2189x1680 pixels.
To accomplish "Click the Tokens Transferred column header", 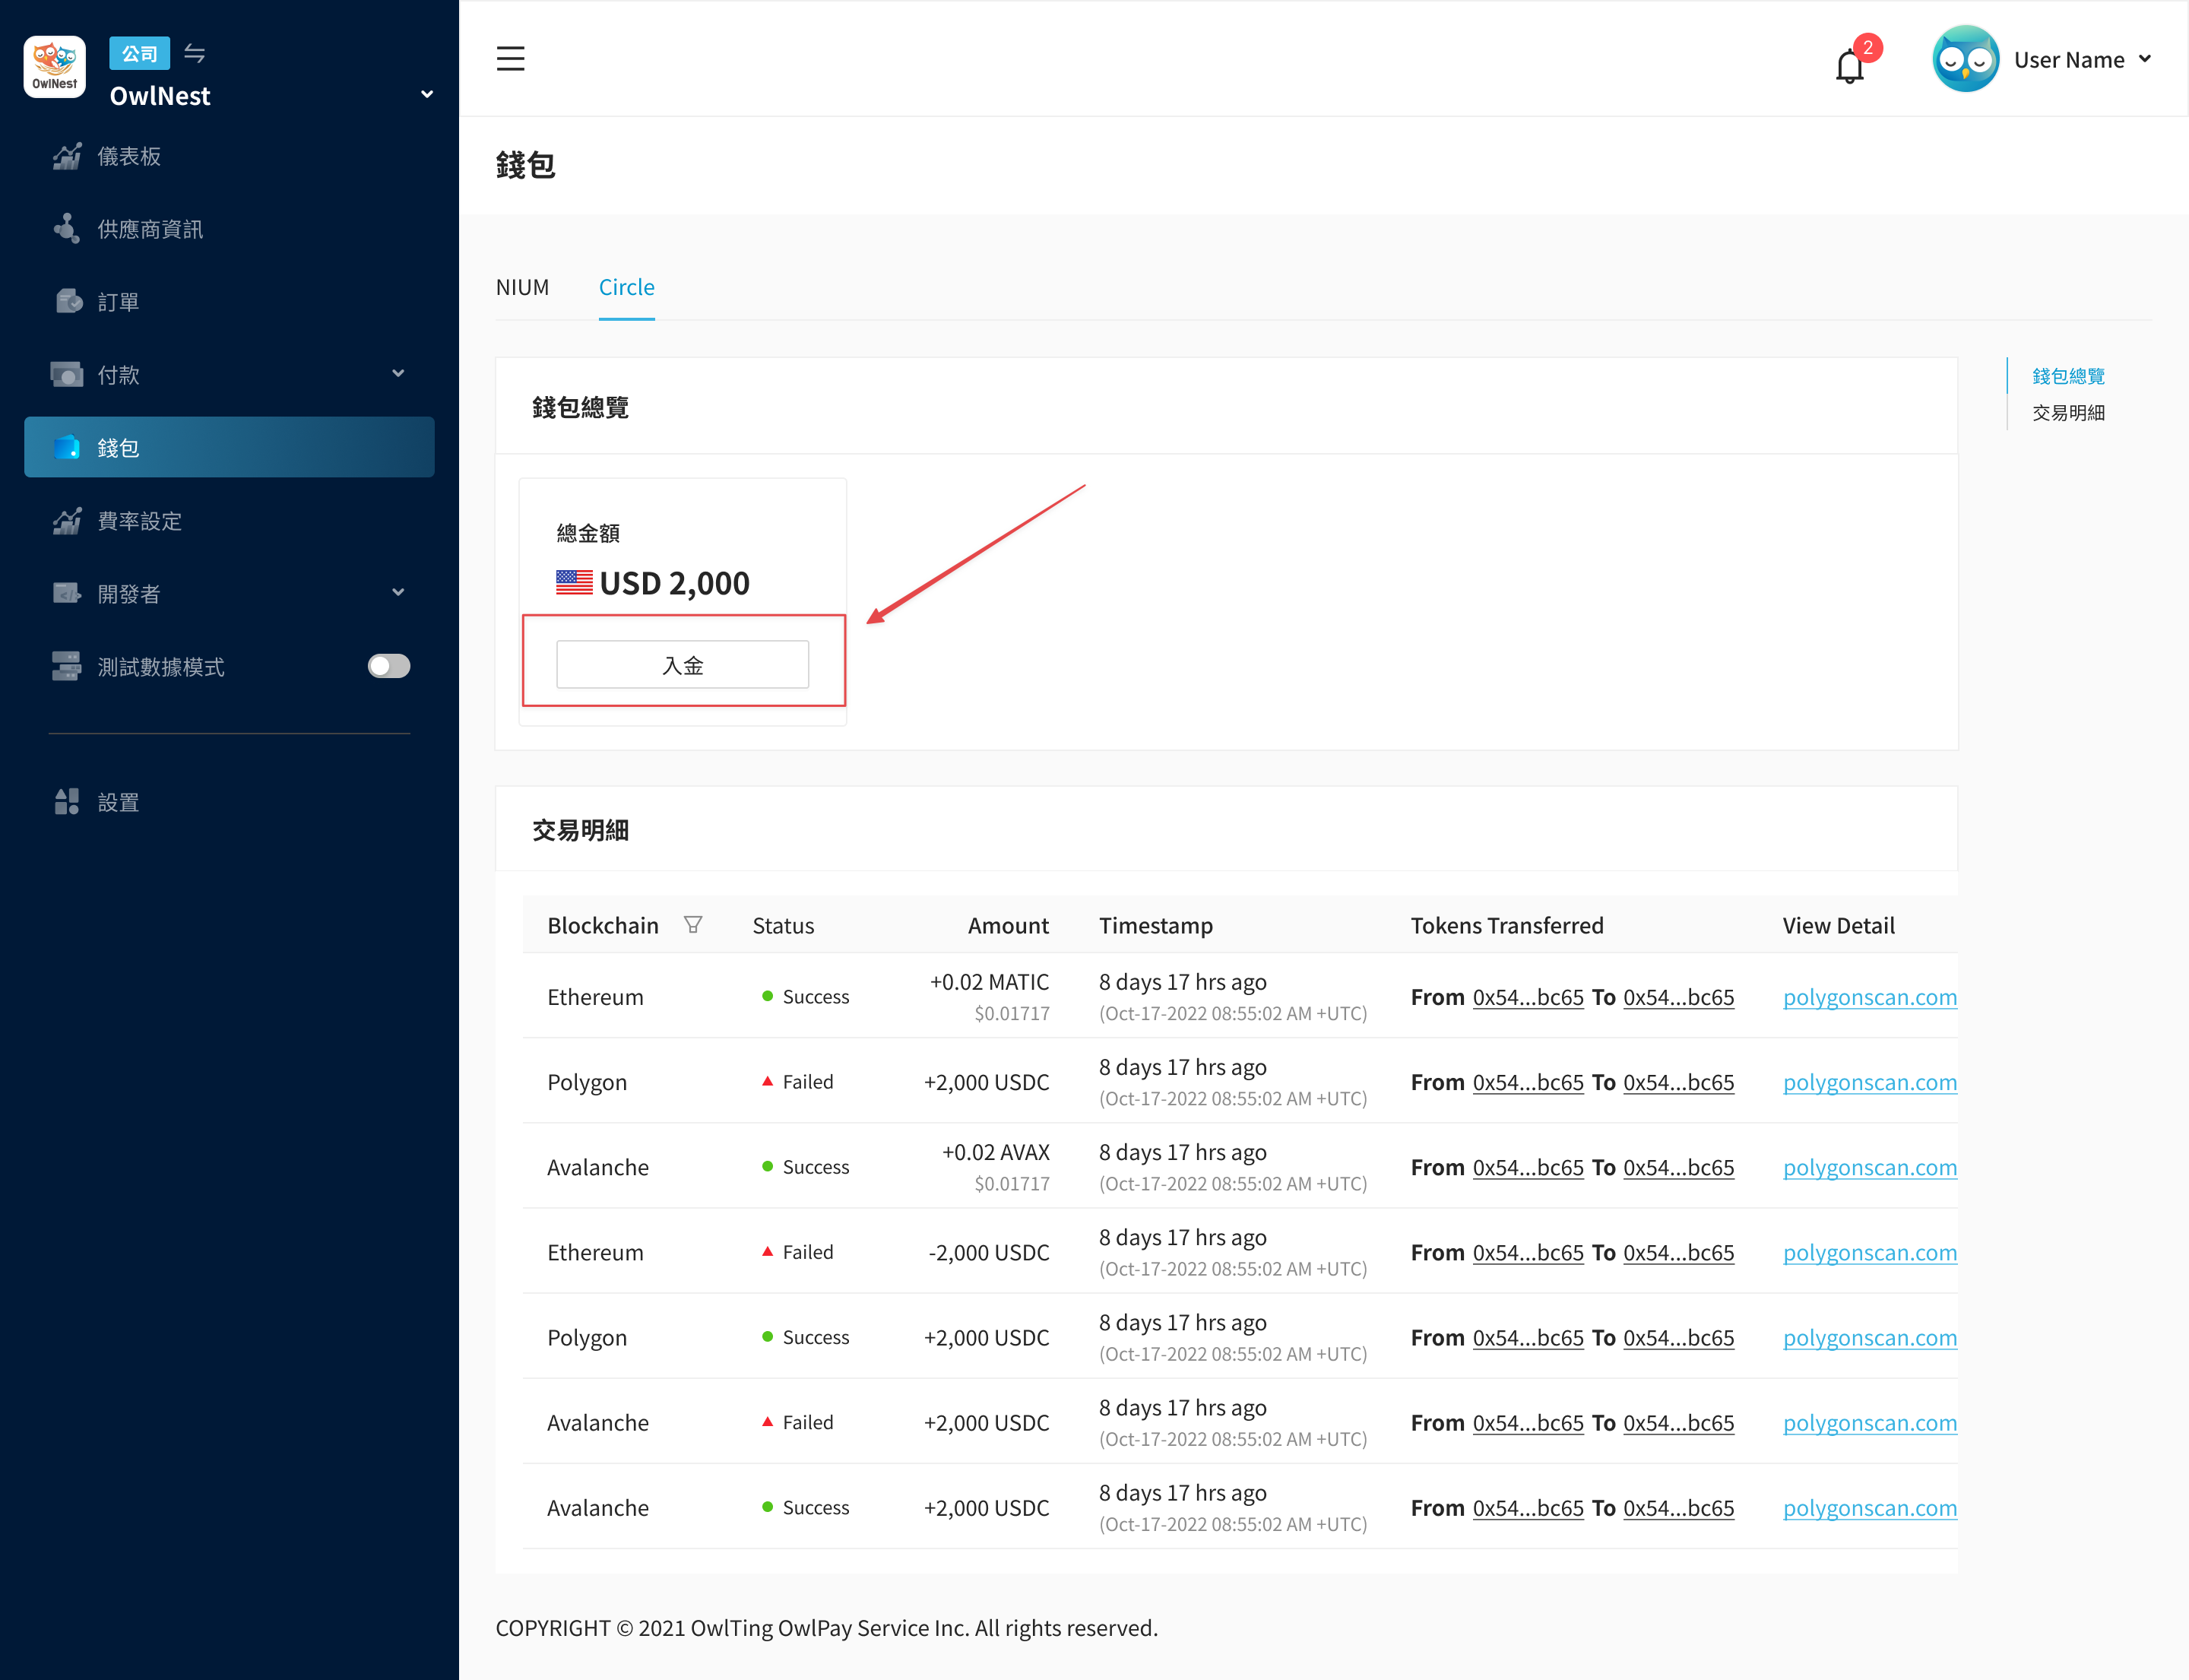I will pyautogui.click(x=1506, y=925).
